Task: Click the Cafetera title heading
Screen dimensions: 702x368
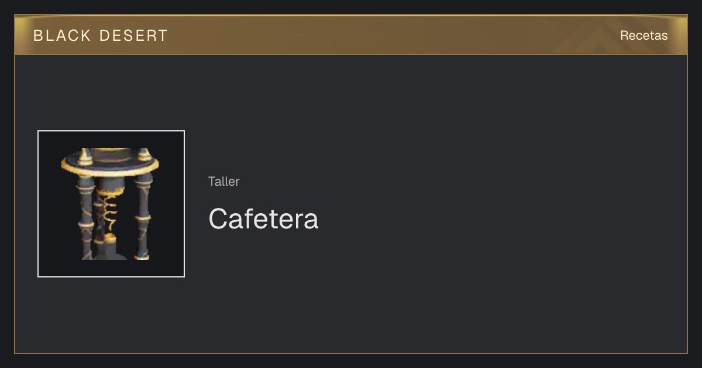Action: [x=263, y=219]
